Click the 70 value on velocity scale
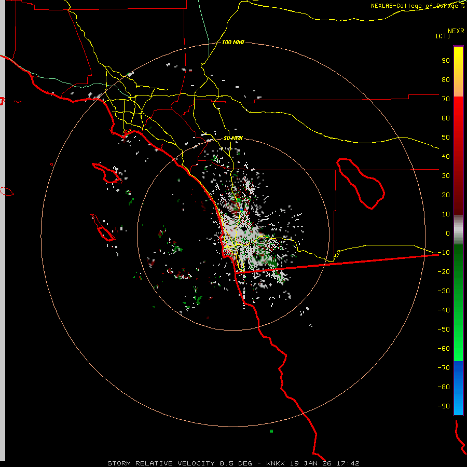 pyautogui.click(x=446, y=99)
